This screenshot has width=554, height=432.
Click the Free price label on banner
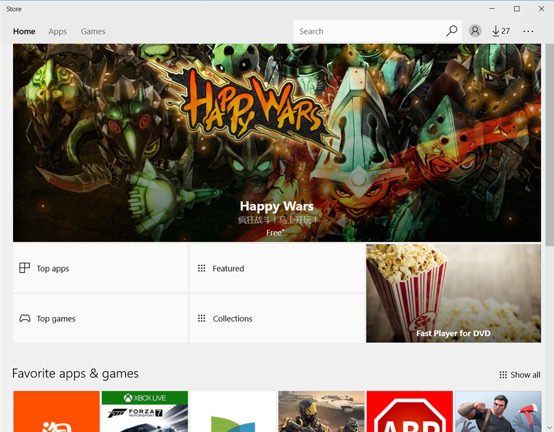coord(275,233)
